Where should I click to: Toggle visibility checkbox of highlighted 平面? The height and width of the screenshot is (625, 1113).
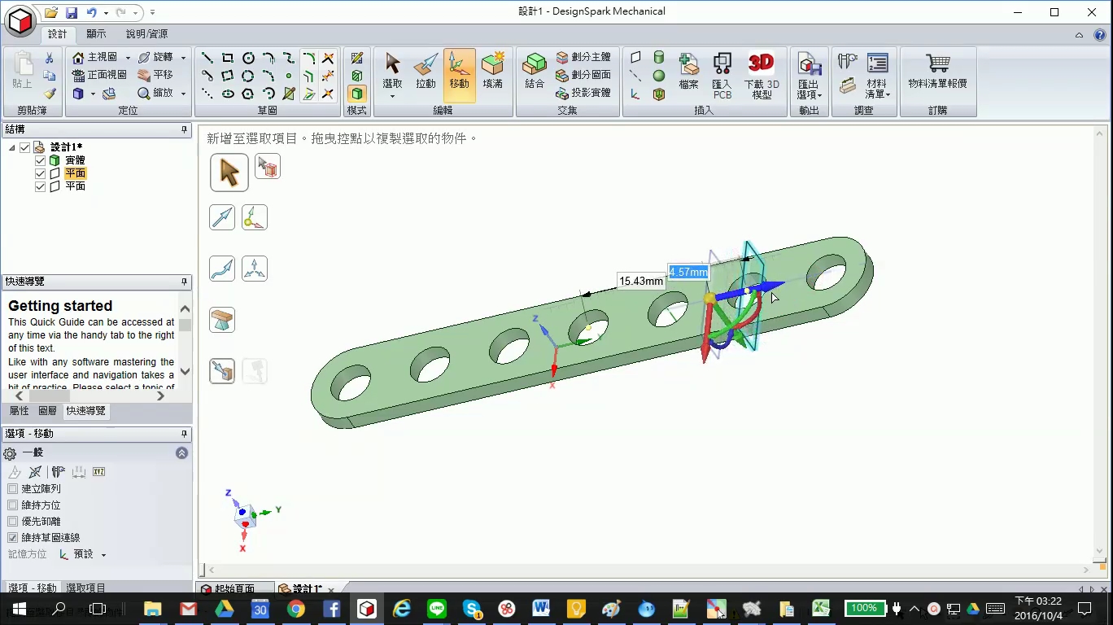[x=40, y=173]
